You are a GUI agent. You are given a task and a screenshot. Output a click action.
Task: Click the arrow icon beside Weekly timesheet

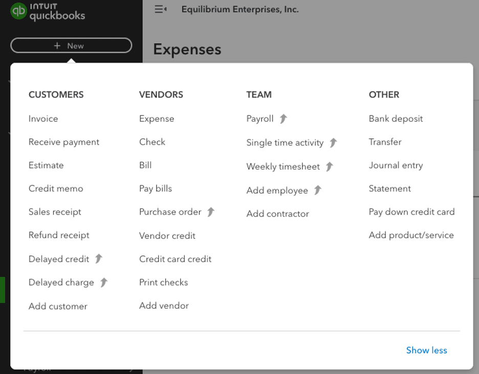[331, 166]
